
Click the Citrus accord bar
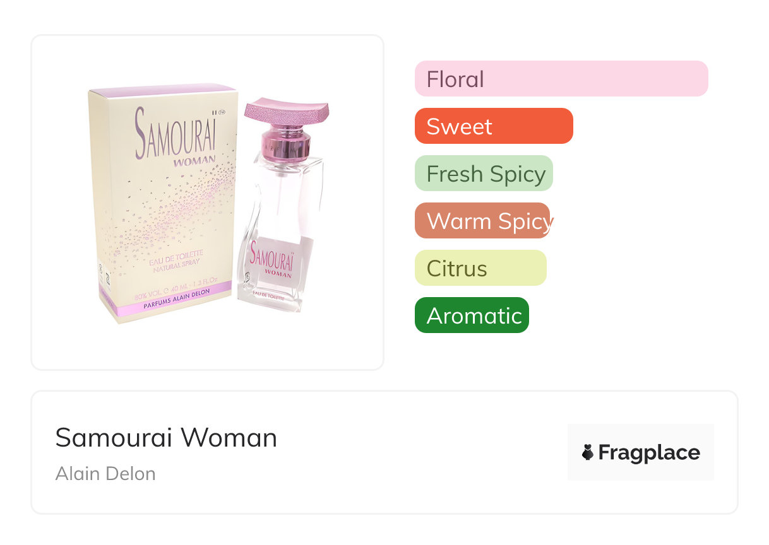pyautogui.click(x=480, y=268)
